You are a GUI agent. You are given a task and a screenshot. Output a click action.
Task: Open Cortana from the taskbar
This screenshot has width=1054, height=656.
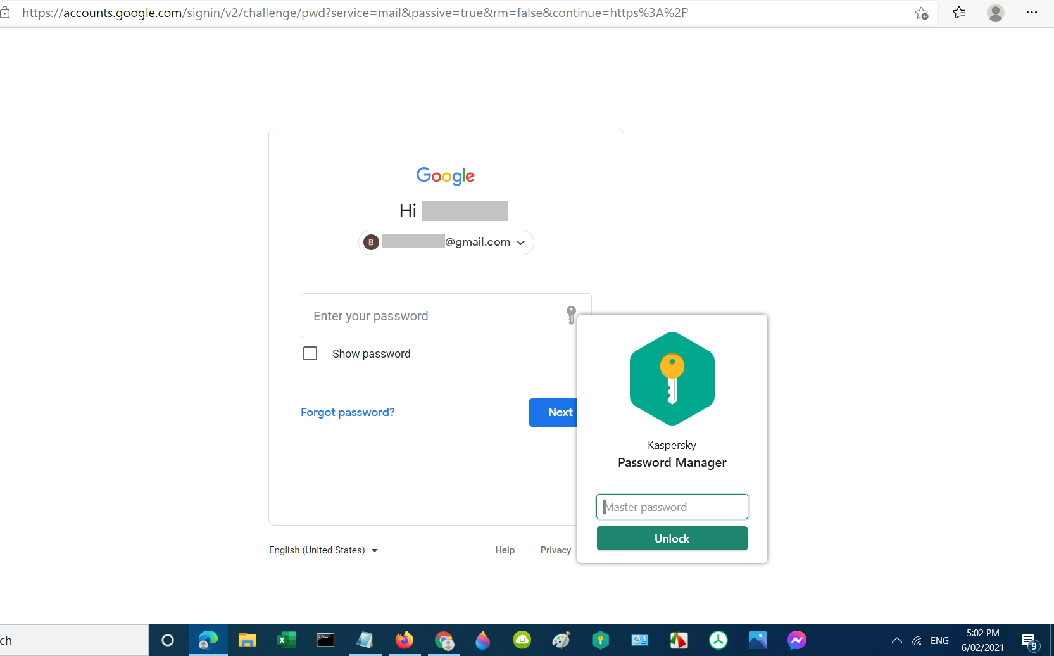[168, 640]
